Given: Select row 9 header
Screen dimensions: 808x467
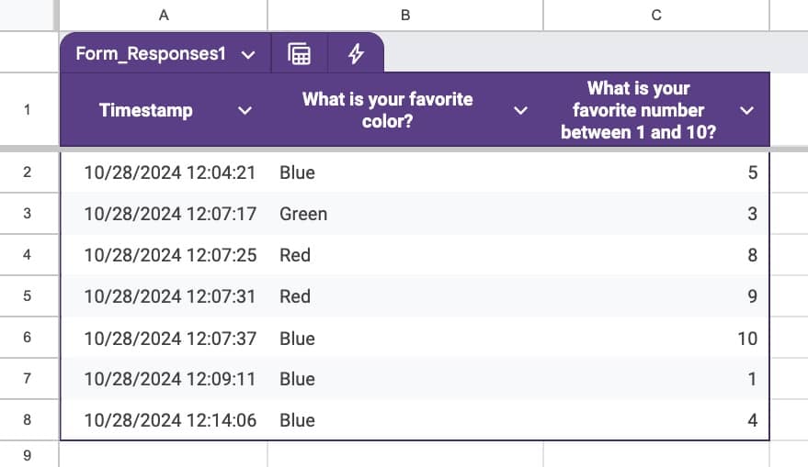Looking at the screenshot, I should pyautogui.click(x=28, y=454).
